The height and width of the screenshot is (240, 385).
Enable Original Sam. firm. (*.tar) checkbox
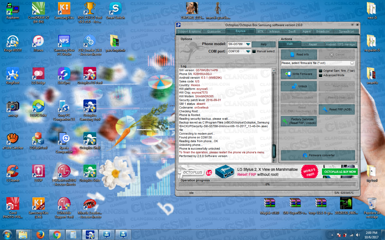pyautogui.click(x=321, y=71)
